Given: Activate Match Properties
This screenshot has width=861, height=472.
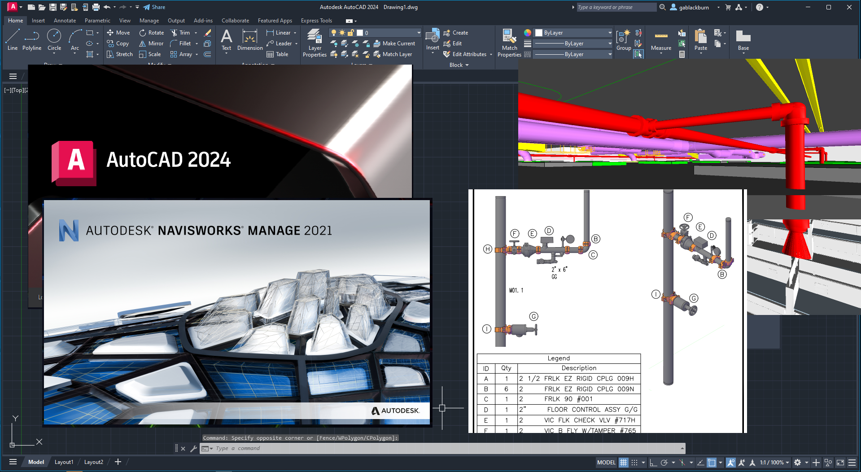Looking at the screenshot, I should tap(509, 43).
